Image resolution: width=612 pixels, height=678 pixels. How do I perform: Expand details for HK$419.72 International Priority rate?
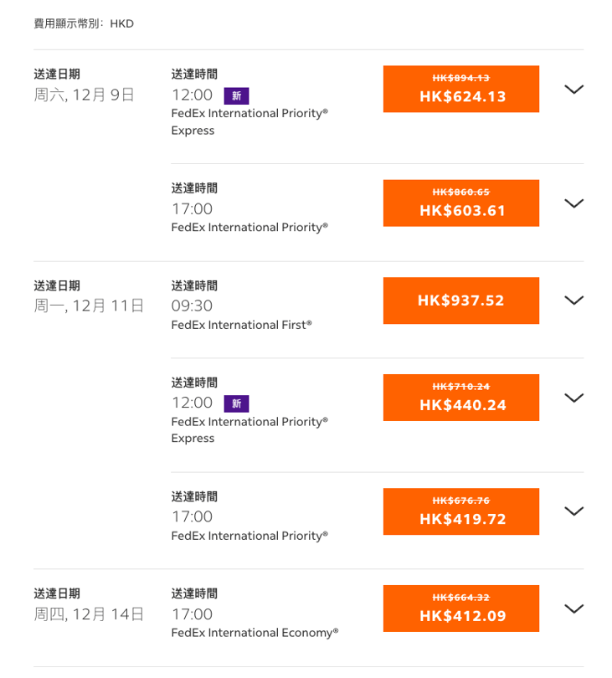tap(573, 511)
